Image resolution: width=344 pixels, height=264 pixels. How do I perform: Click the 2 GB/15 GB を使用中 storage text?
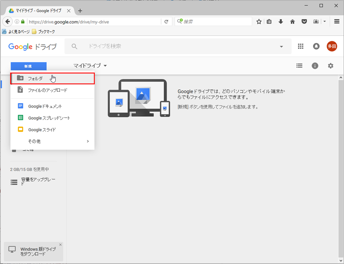tap(29, 169)
